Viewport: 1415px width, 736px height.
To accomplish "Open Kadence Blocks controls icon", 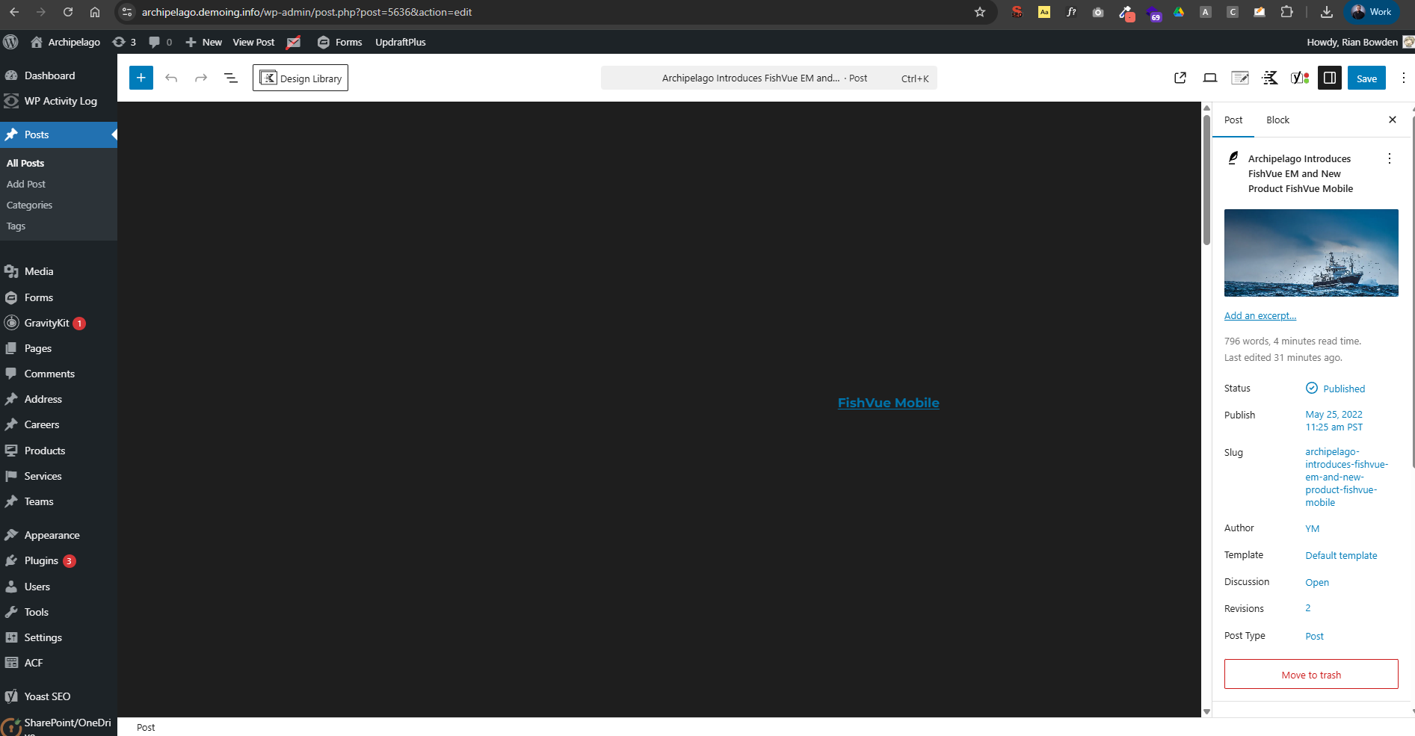I will click(x=1270, y=78).
